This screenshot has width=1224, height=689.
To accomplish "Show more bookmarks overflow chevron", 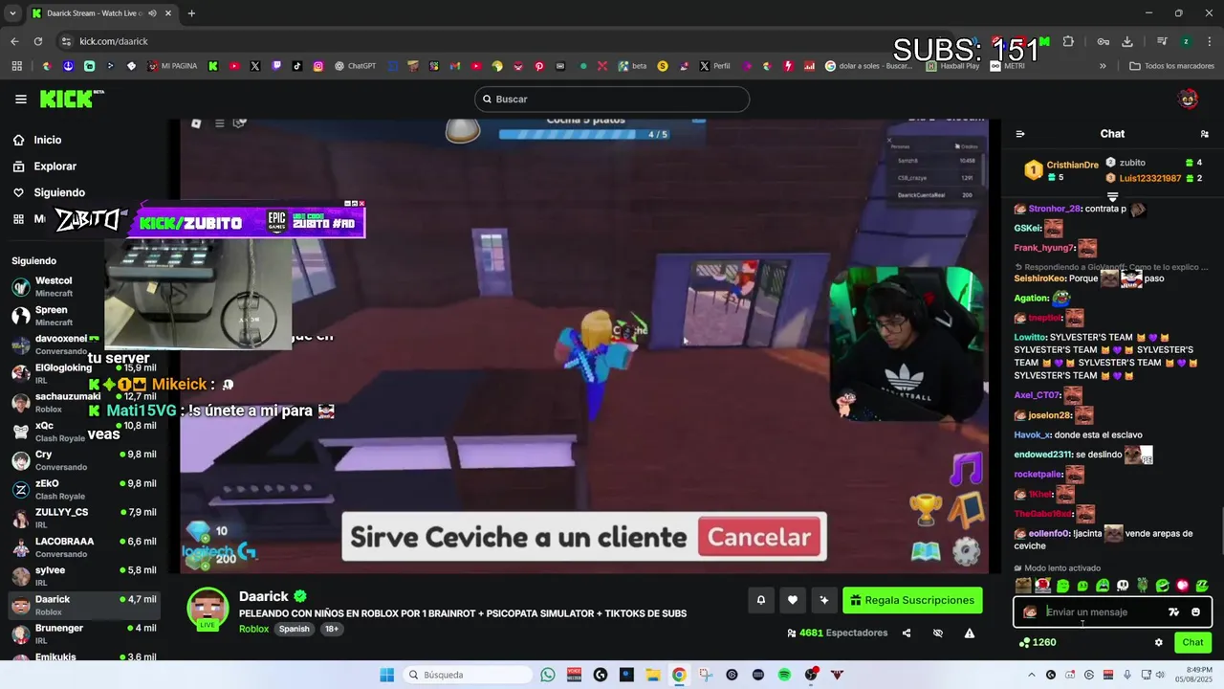I will (x=1103, y=66).
